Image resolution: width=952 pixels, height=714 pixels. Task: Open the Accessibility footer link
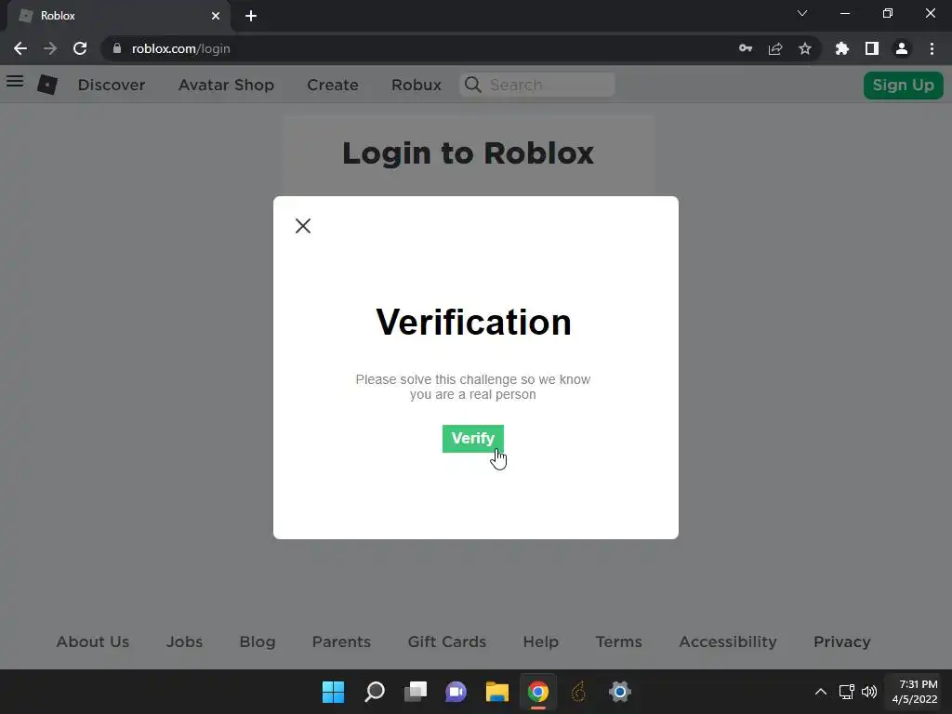pos(728,641)
